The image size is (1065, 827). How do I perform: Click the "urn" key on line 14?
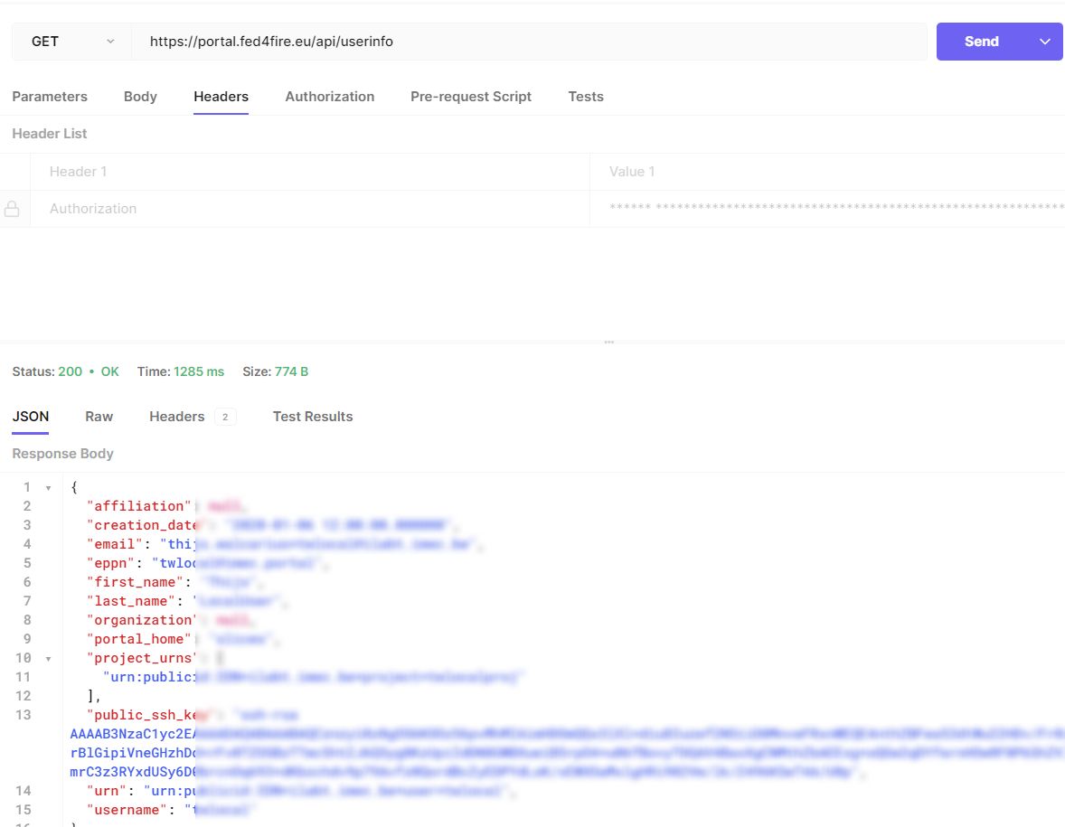point(107,791)
